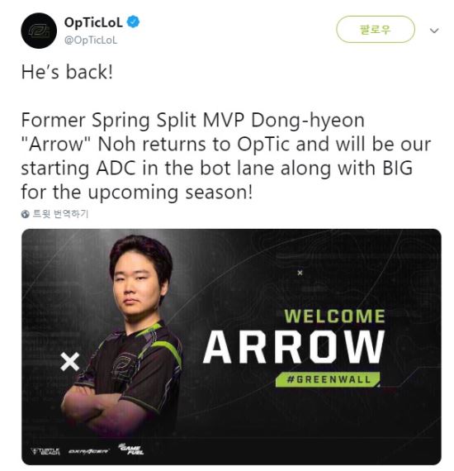Open the @OpTicLoL handle link

coord(91,40)
